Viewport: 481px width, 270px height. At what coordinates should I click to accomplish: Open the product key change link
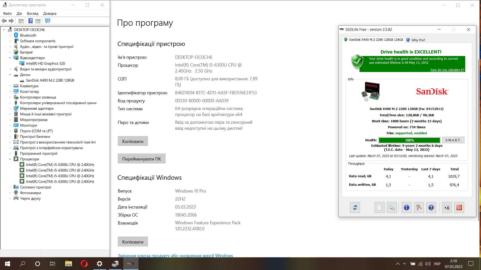pos(175,255)
